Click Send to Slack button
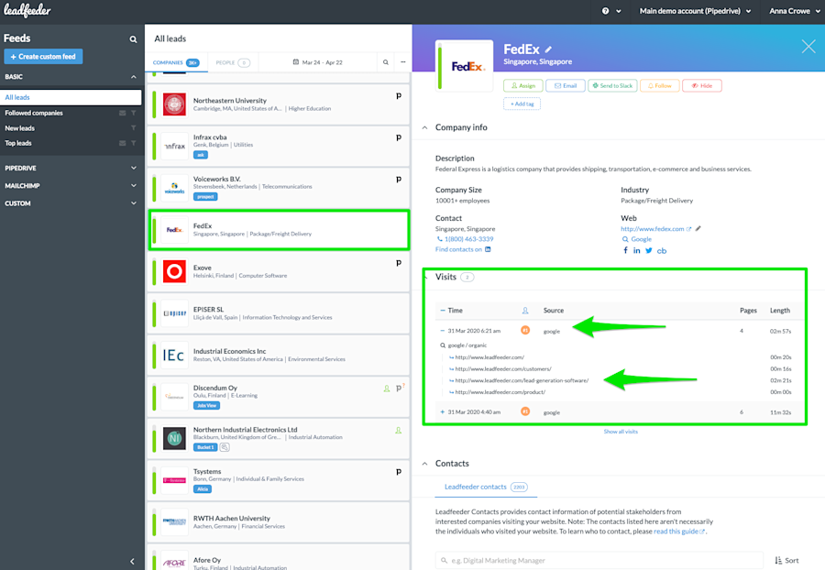 point(612,85)
